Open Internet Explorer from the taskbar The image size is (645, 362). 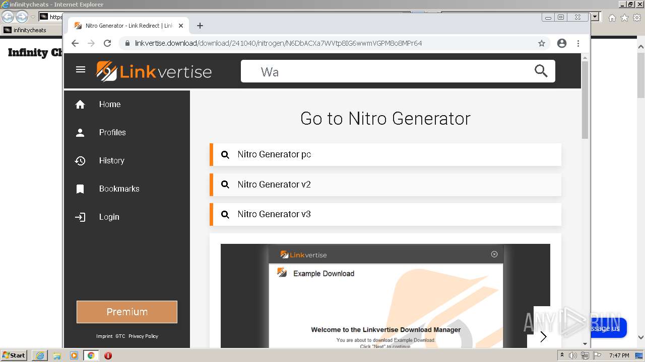click(x=40, y=355)
